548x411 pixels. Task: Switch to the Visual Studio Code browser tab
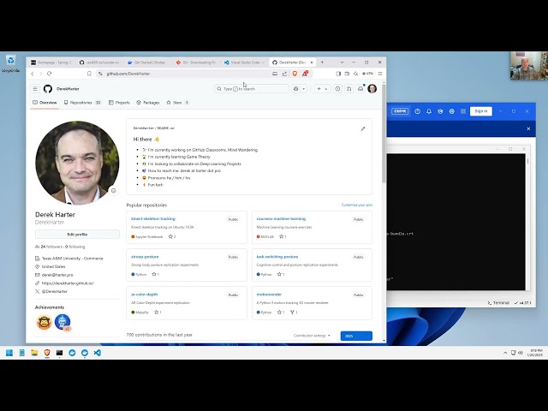tap(244, 63)
